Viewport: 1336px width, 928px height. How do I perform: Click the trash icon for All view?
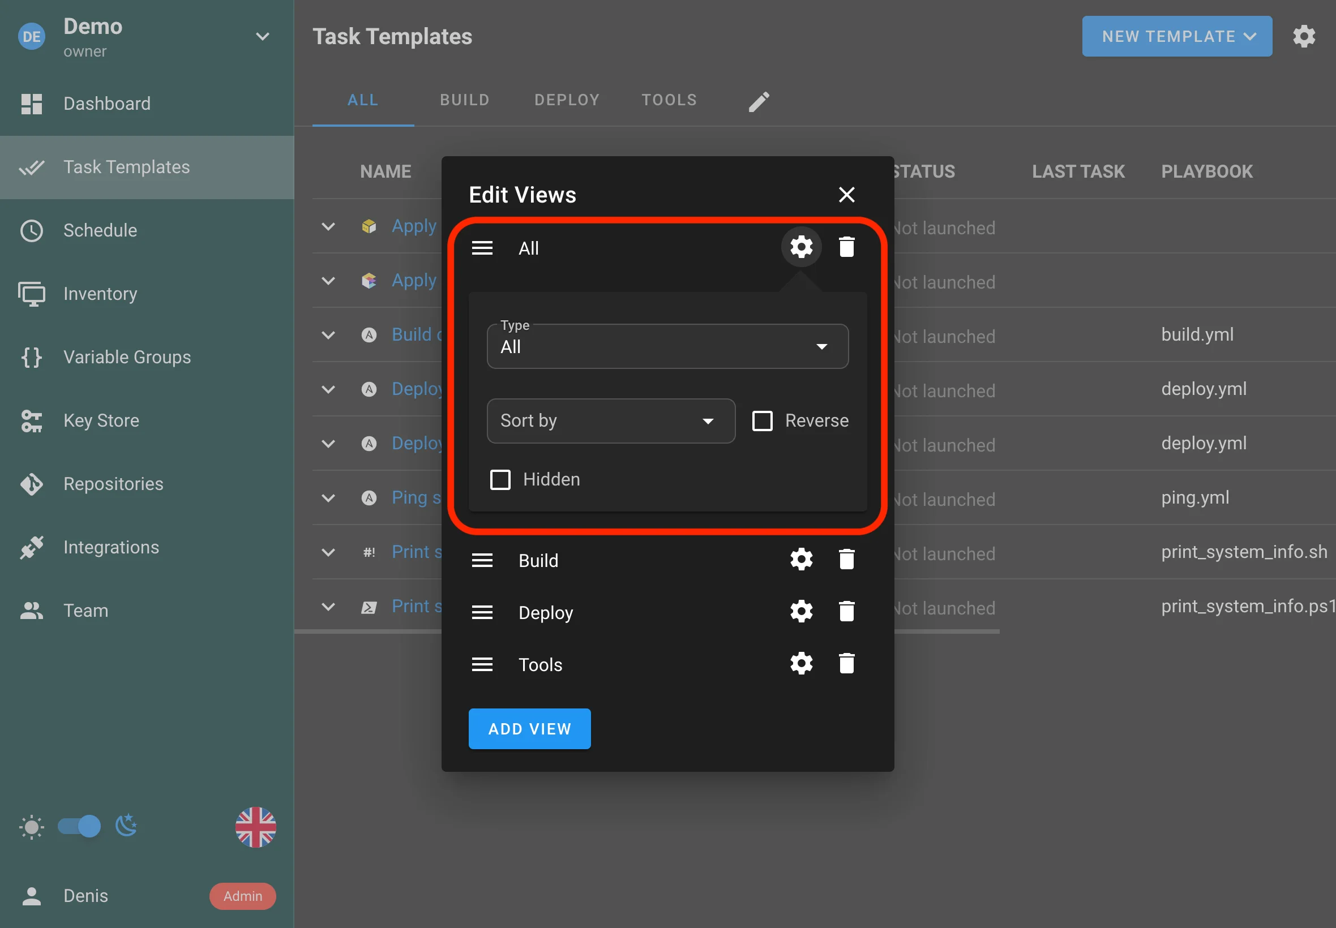tap(846, 247)
